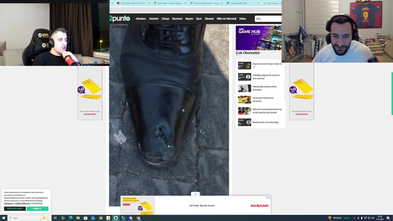This screenshot has width=393, height=221.
Task: Open Bilim ve Teknoloji section
Action: 227,19
